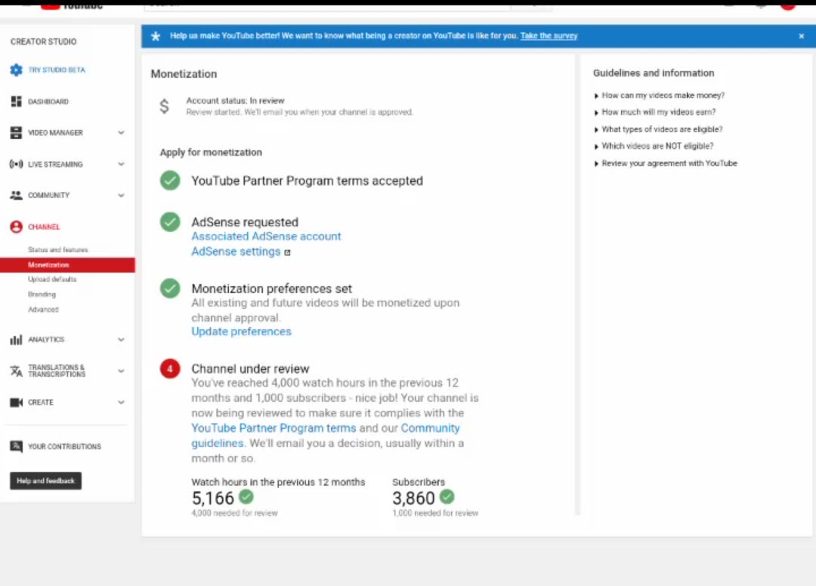Click the Try Studio Beta gear icon
Viewport: 816px width, 586px height.
(16, 69)
